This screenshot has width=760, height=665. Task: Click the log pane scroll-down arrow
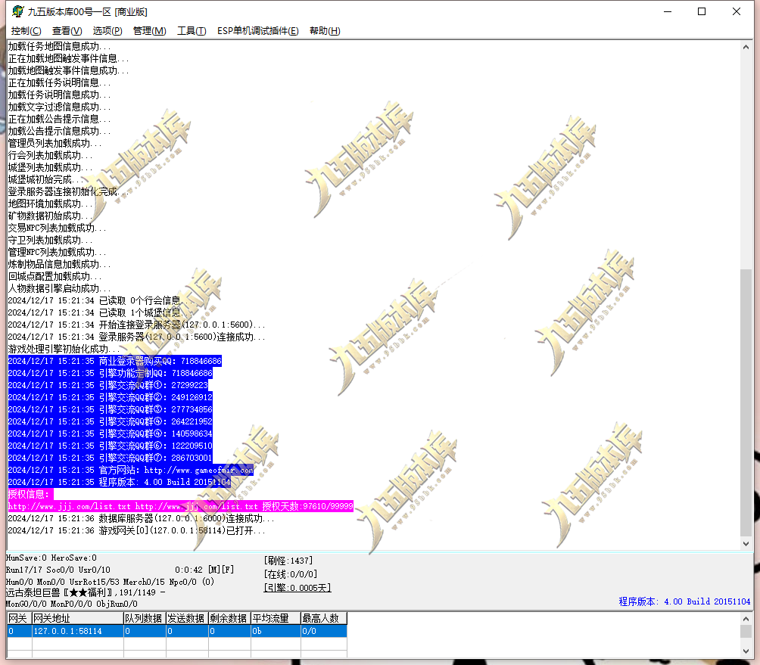tap(746, 543)
